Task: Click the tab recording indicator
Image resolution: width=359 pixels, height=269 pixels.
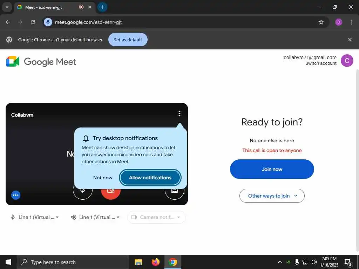Action: tap(81, 7)
